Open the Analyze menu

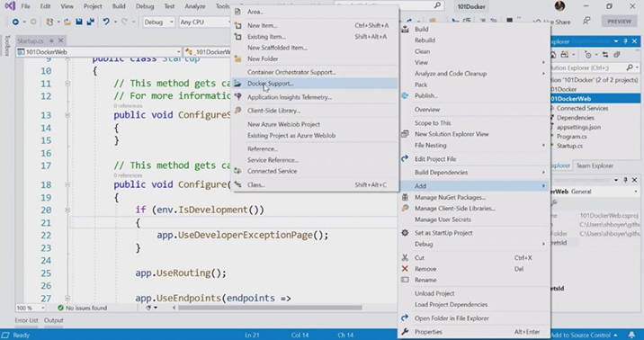(195, 6)
